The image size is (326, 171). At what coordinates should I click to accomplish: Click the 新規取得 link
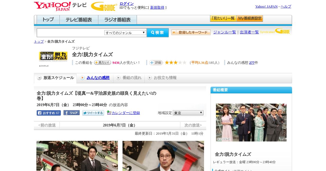coord(157,8)
